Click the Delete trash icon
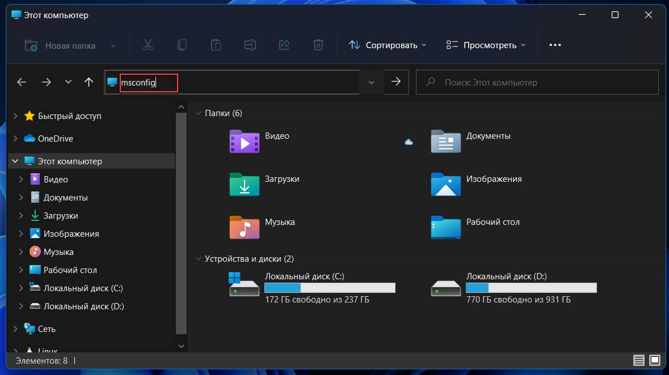The image size is (669, 375). pos(318,45)
